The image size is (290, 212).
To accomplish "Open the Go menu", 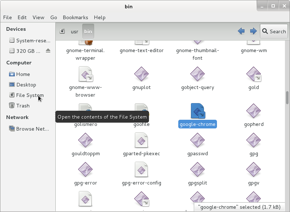I will [x=54, y=17].
